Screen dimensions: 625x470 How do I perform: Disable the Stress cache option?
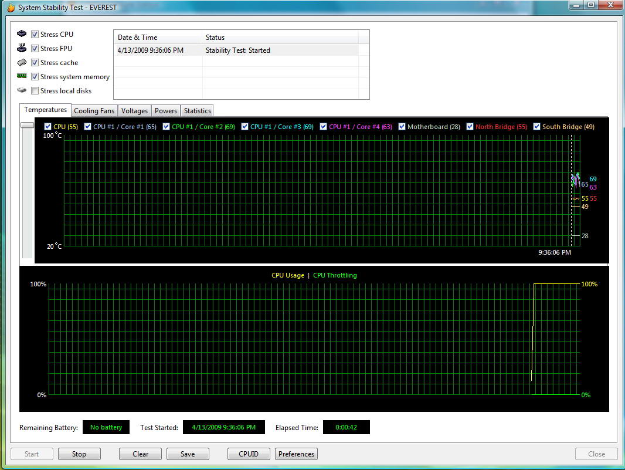[35, 63]
